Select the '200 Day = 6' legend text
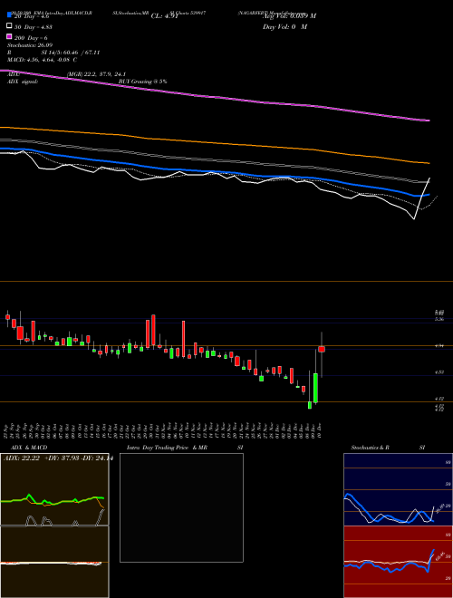453x598 pixels. click(x=31, y=38)
